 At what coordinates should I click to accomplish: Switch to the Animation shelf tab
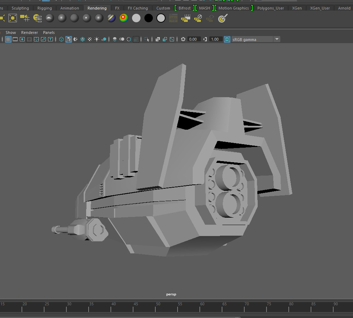(70, 8)
